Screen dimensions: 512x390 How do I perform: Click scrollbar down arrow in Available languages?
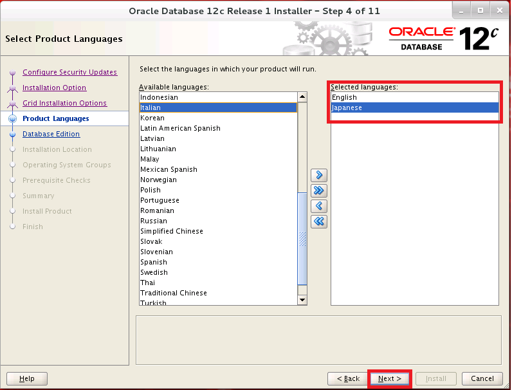coord(302,300)
